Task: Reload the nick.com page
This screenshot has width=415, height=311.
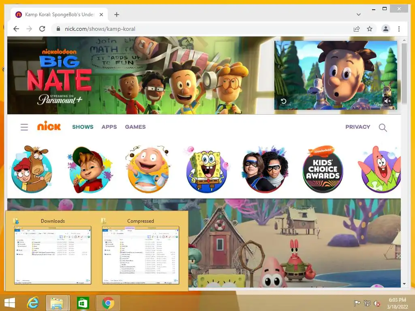Action: coord(42,29)
